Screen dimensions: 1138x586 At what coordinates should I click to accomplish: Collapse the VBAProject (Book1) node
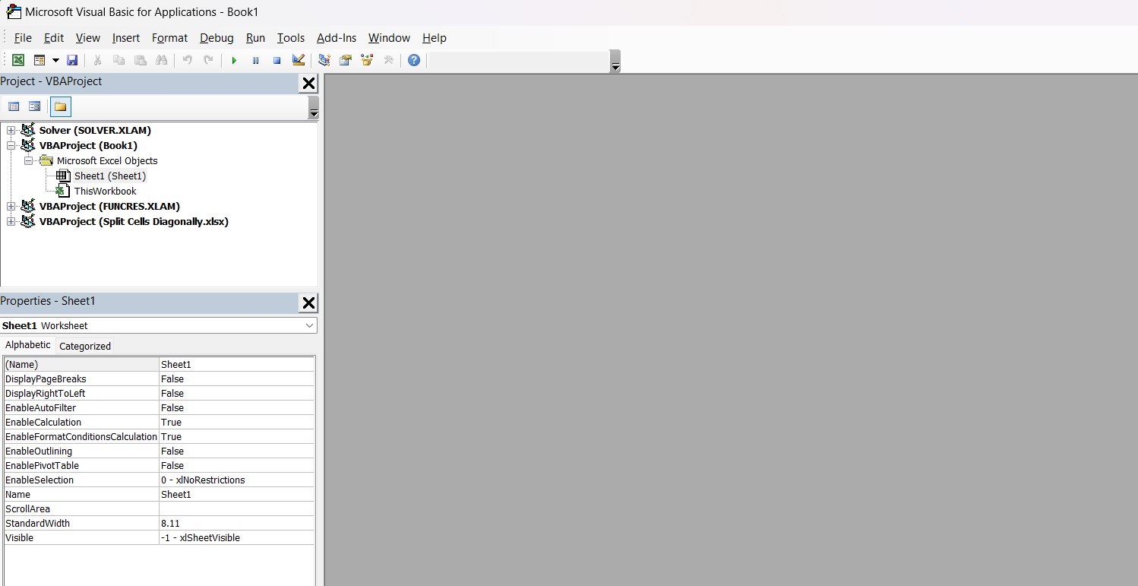[x=11, y=145]
